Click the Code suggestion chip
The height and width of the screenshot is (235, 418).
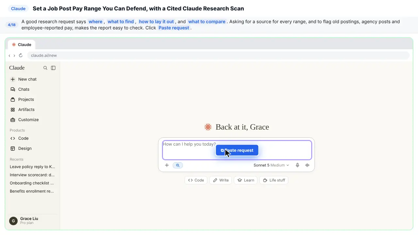coord(196,180)
